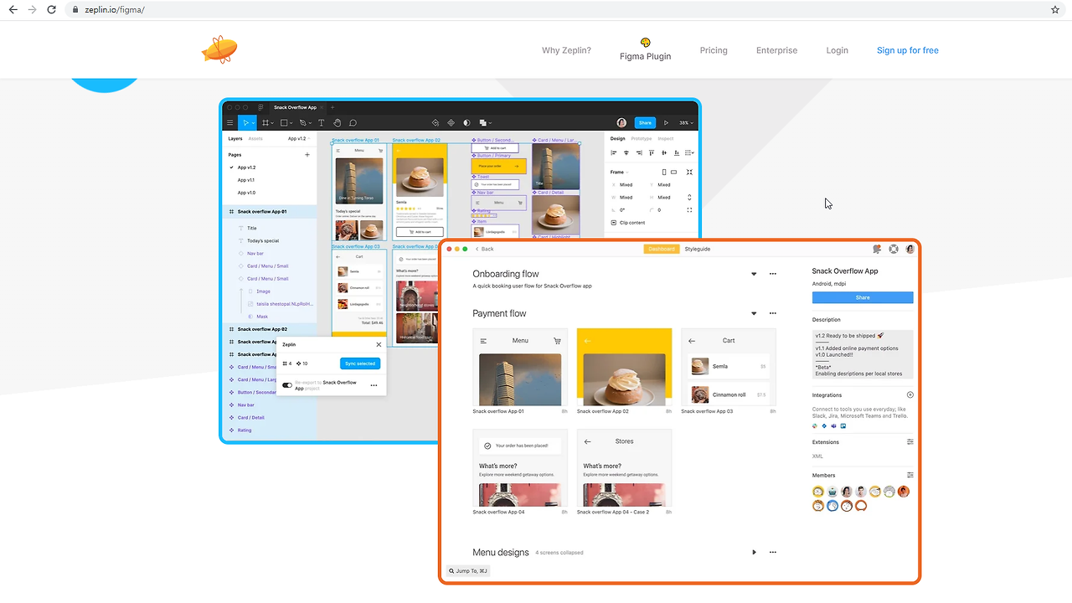The height and width of the screenshot is (603, 1072).
Task: Select the Rectangle shape tool in Figma
Action: (x=285, y=123)
